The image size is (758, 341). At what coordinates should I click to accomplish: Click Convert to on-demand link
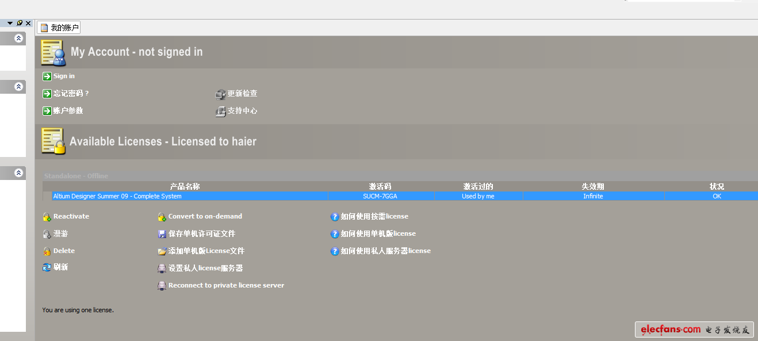click(x=205, y=217)
